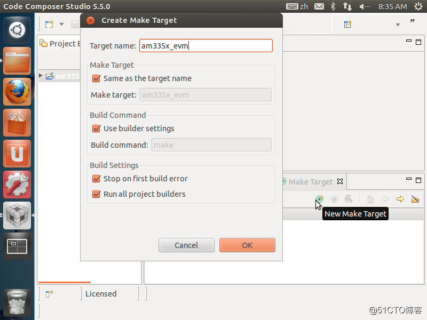Screen dimensions: 427x320
Task: Open Ubuntu Dash home launcher
Action: point(17,30)
